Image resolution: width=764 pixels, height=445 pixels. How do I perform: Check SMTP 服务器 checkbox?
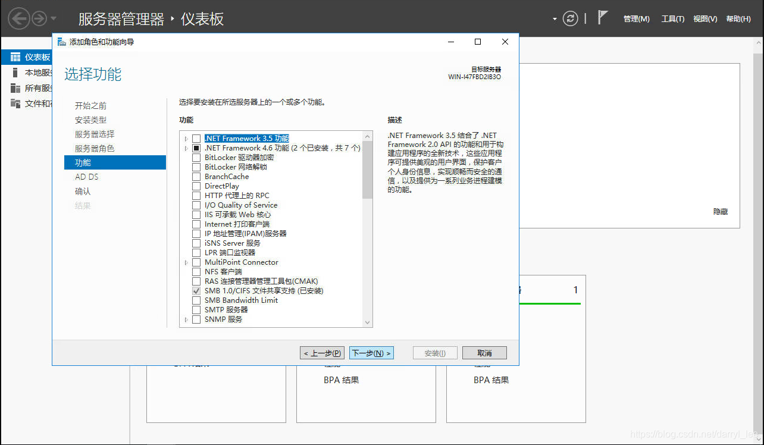[x=196, y=310]
